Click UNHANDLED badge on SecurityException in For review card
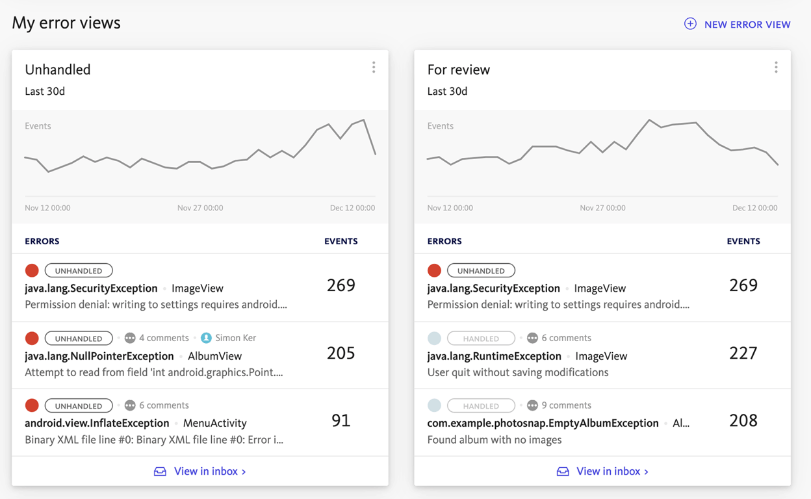811x499 pixels. tap(482, 270)
